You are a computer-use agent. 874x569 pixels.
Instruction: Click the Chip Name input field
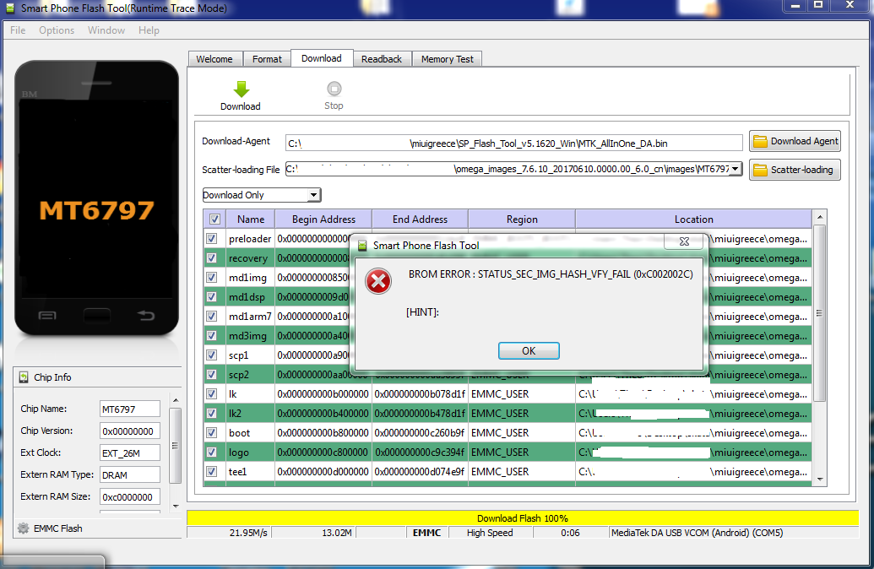pos(129,409)
